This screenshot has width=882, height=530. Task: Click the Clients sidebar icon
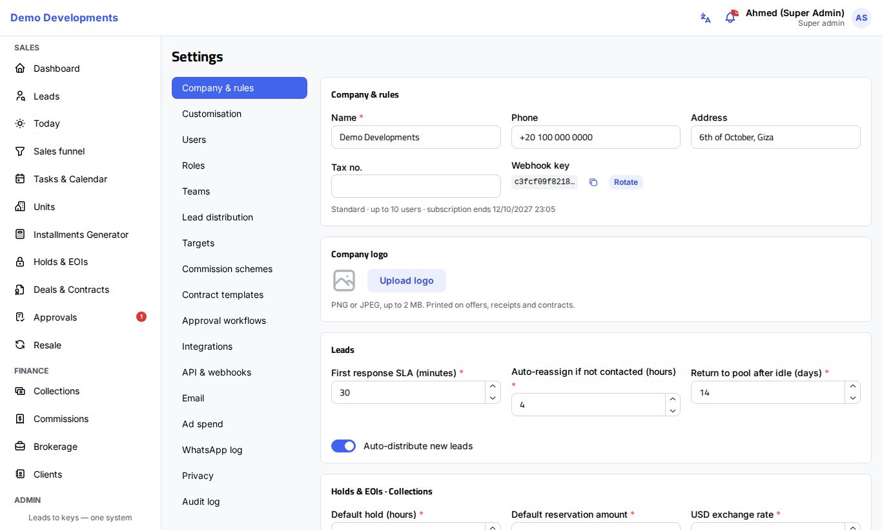[20, 474]
